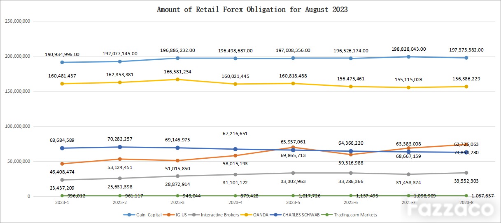
Task: Click the 2023-4 x-axis label
Action: coord(235,203)
